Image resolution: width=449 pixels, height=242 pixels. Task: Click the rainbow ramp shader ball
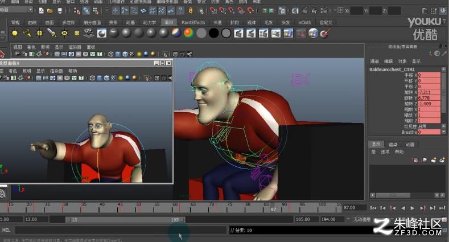(x=188, y=33)
